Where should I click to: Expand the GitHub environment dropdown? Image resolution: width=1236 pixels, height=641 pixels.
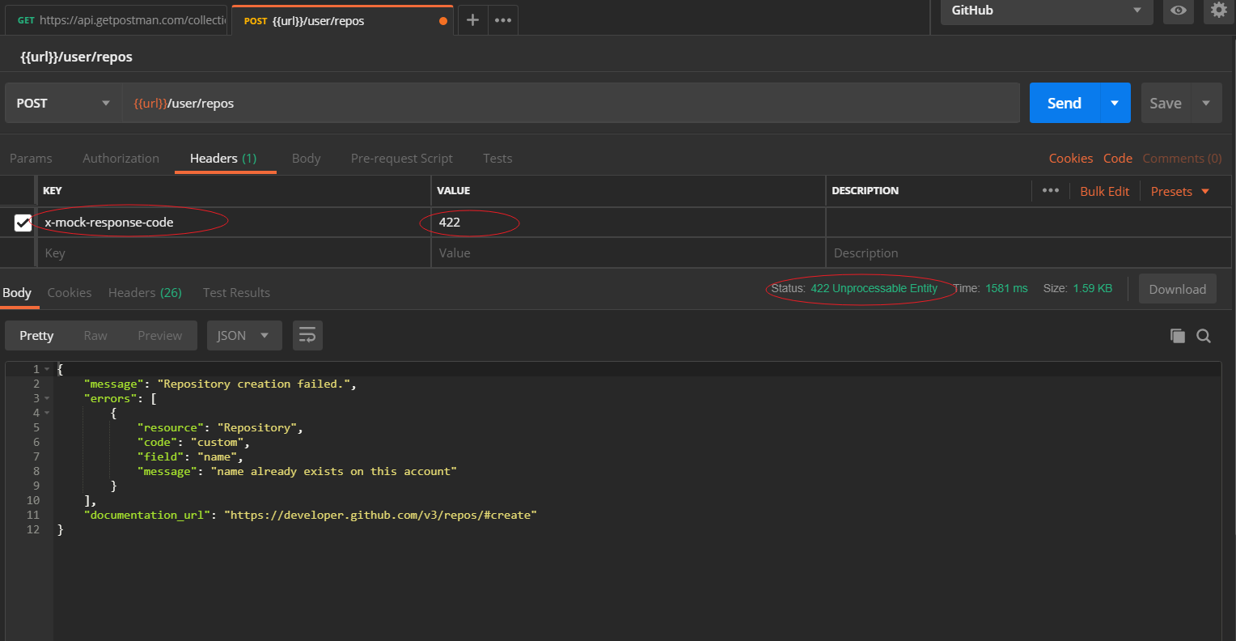point(1047,11)
